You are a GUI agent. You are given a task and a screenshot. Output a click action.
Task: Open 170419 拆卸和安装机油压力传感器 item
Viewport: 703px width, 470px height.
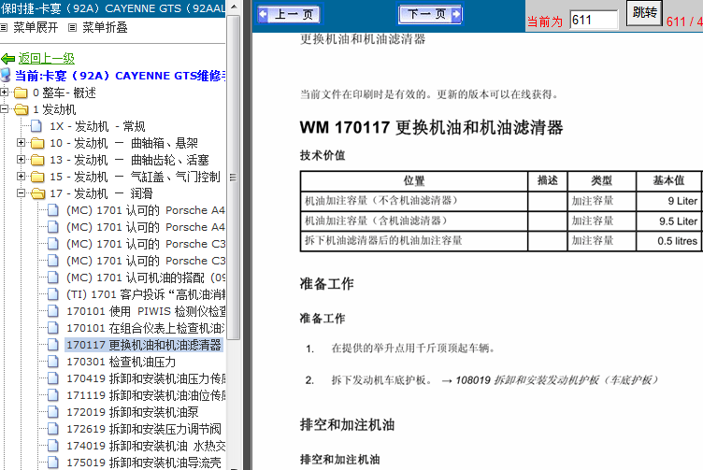click(x=146, y=378)
